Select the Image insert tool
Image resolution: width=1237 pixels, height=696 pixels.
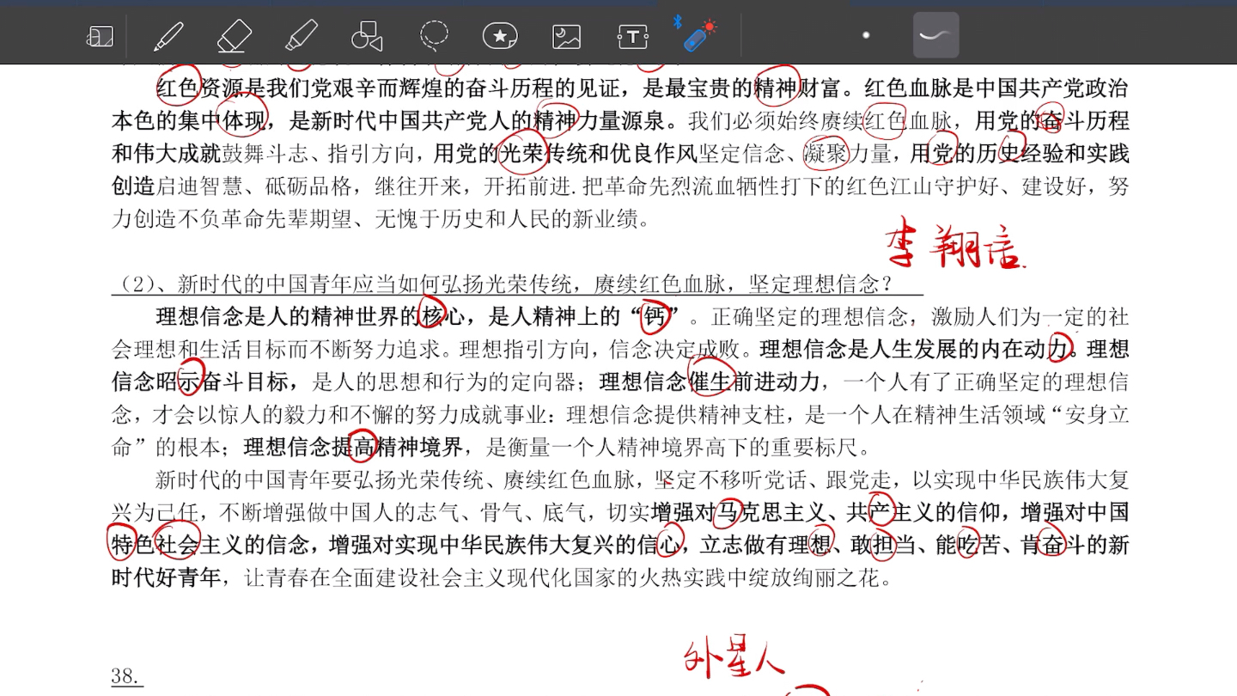[566, 36]
